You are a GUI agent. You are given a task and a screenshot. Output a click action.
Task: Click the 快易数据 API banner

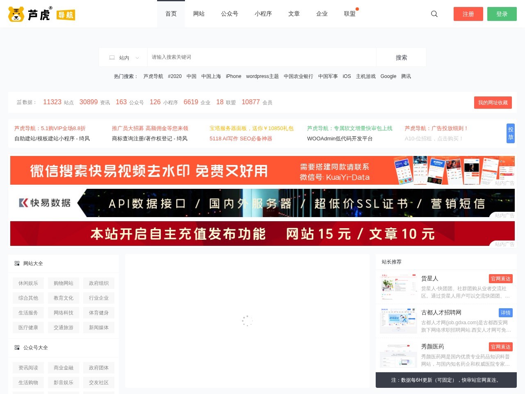click(262, 203)
